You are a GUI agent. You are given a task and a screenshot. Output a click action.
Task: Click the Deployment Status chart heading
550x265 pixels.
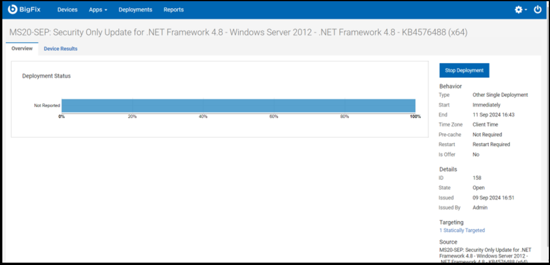point(46,76)
